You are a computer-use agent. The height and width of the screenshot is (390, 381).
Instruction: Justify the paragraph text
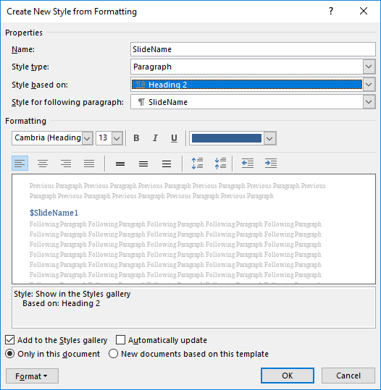coord(89,164)
